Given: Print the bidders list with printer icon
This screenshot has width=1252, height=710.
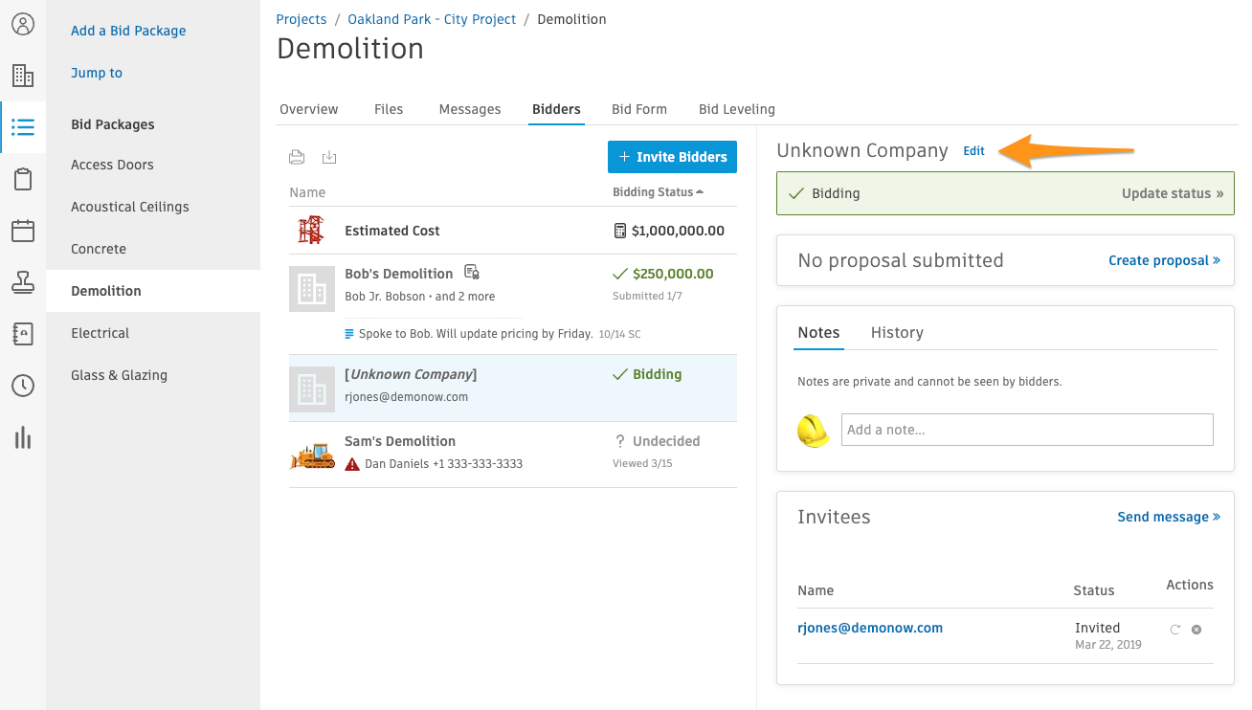Looking at the screenshot, I should (x=298, y=157).
